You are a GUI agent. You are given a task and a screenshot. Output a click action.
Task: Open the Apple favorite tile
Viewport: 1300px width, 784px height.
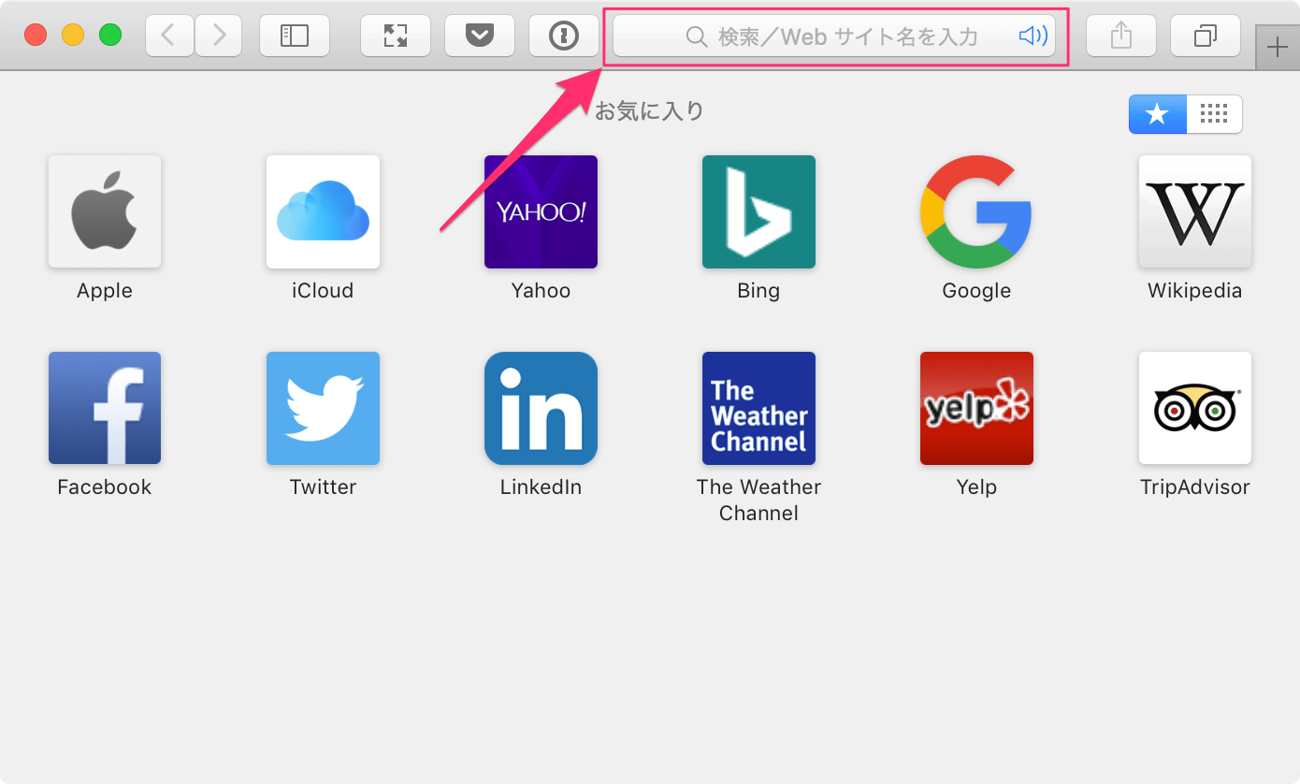point(105,211)
